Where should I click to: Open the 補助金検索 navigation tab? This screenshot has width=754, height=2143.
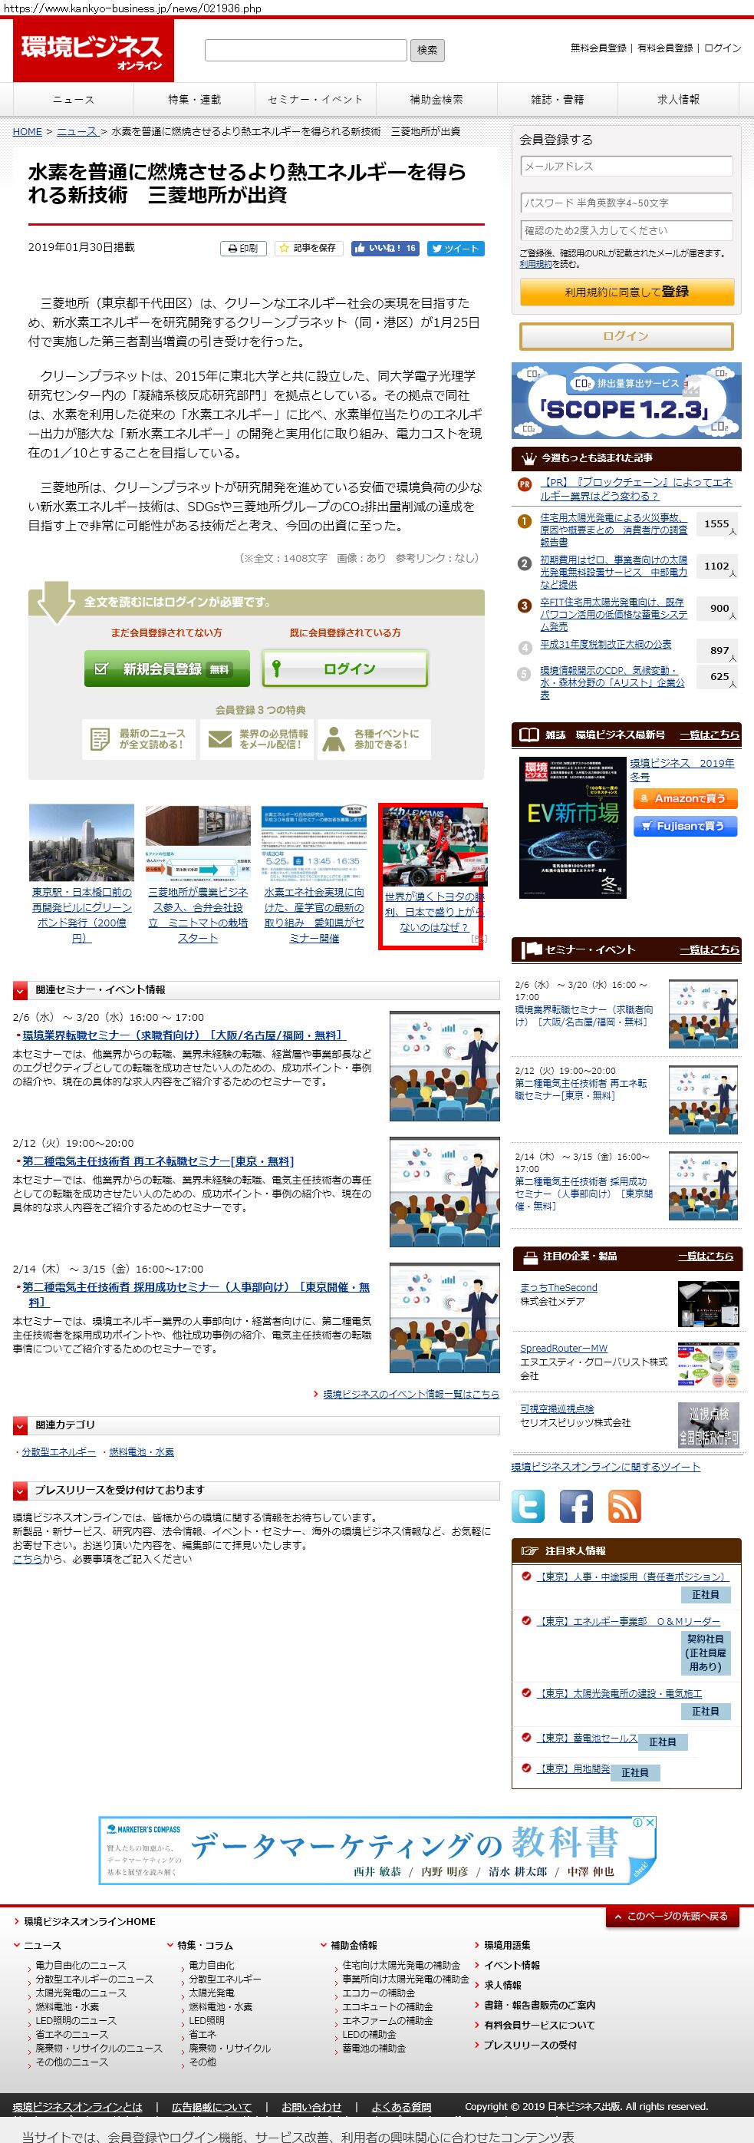(x=436, y=100)
